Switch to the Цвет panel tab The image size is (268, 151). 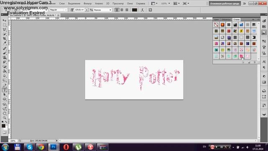tap(216, 20)
